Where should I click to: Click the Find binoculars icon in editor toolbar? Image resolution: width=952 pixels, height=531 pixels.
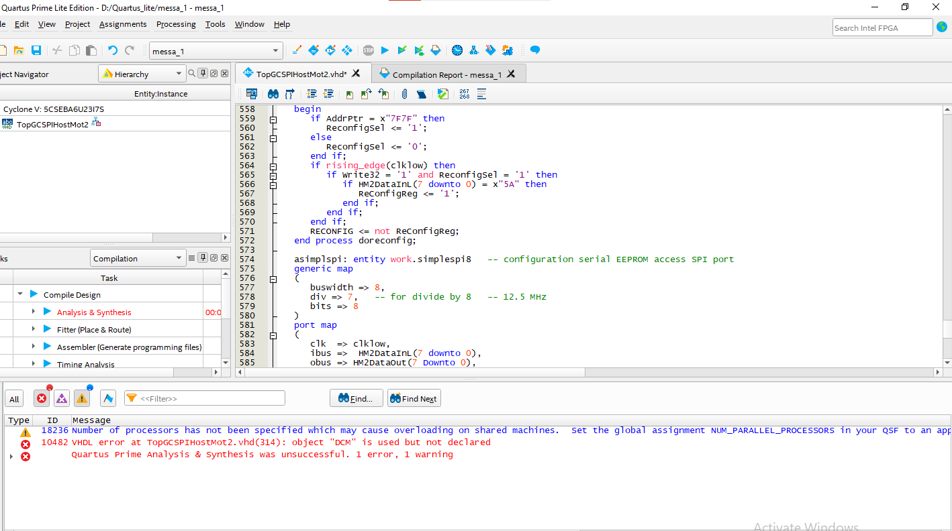[273, 94]
